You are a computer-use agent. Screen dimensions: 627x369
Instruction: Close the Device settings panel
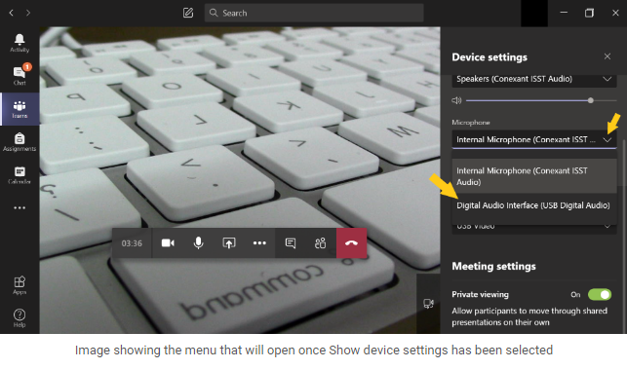(x=607, y=56)
